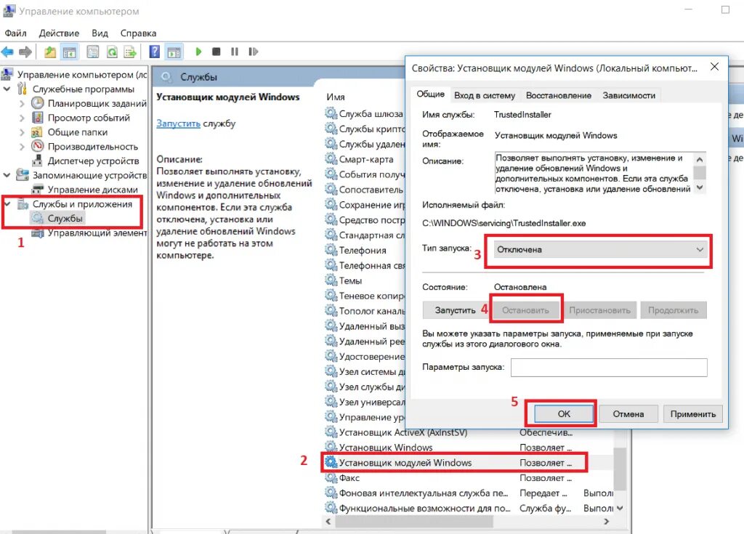The width and height of the screenshot is (744, 534).
Task: Select Управление компьютером root node
Action: (x=82, y=75)
